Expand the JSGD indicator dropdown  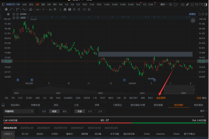coord(28,18)
